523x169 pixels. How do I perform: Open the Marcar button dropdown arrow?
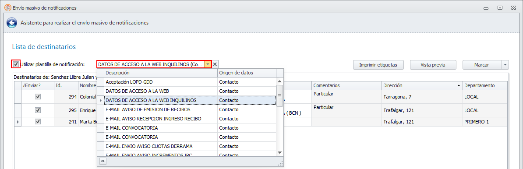tap(505, 65)
